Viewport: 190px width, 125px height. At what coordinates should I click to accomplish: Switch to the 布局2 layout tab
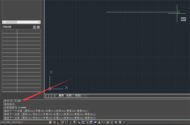[78, 96]
